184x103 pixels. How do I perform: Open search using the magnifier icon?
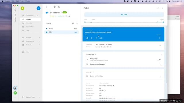pos(59,7)
